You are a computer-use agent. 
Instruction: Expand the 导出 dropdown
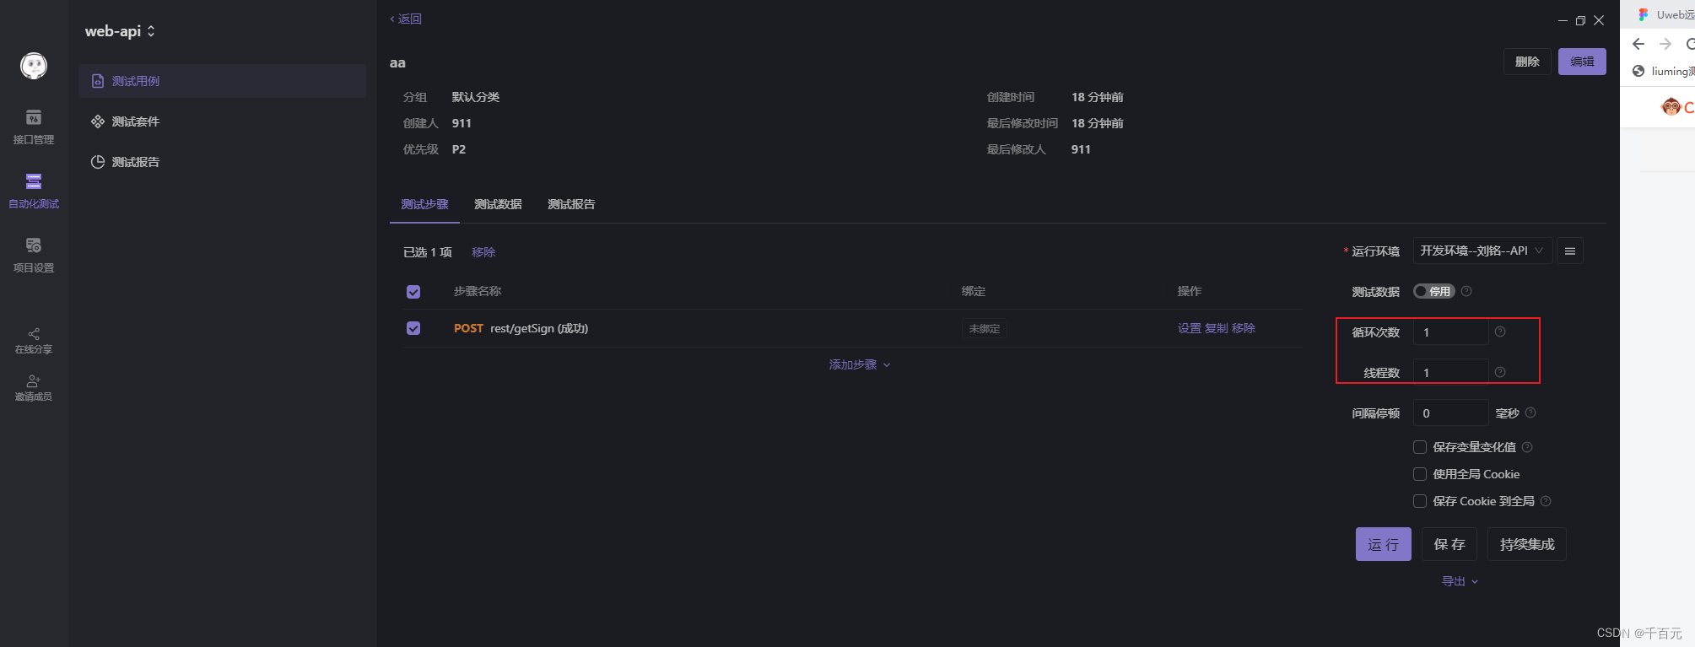1460,581
